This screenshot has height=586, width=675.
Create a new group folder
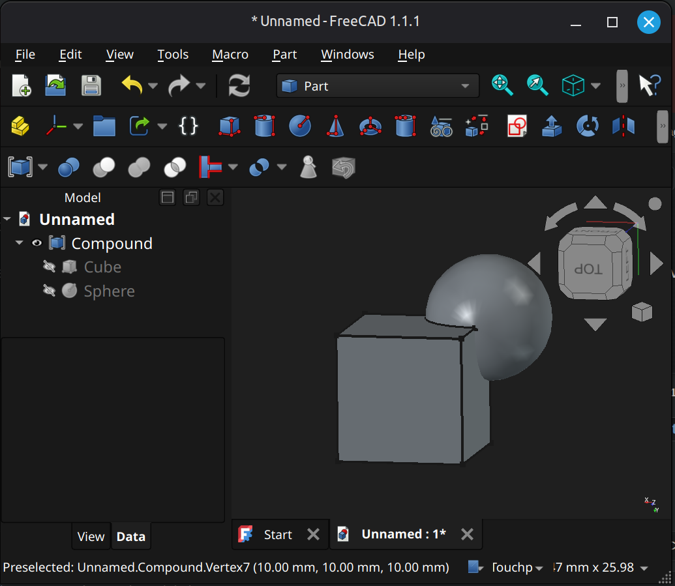tap(104, 126)
